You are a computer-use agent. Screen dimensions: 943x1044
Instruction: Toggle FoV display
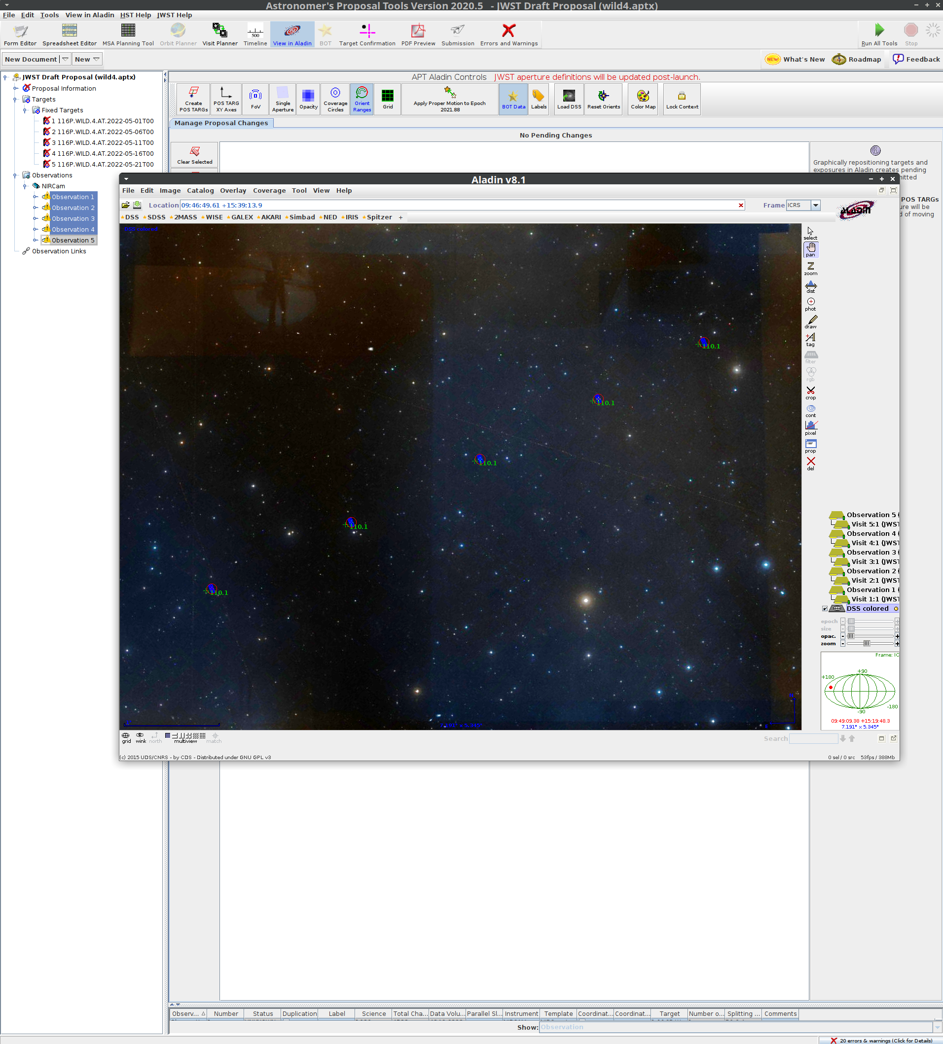pyautogui.click(x=255, y=99)
